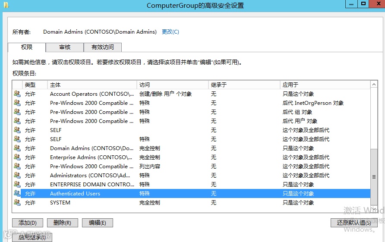
Task: Click the 启用继承(I) button
Action: click(x=32, y=237)
